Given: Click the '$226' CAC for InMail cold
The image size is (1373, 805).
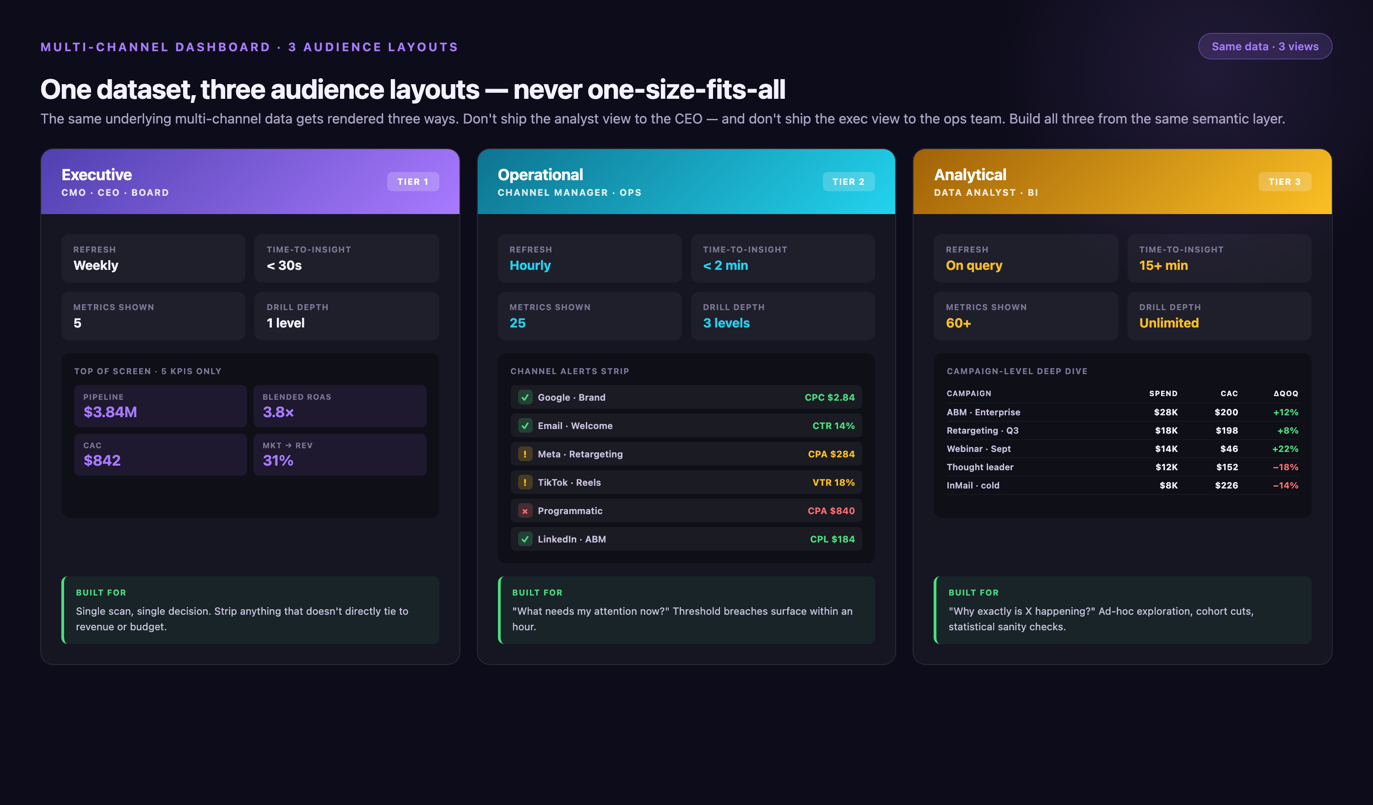Looking at the screenshot, I should point(1227,485).
